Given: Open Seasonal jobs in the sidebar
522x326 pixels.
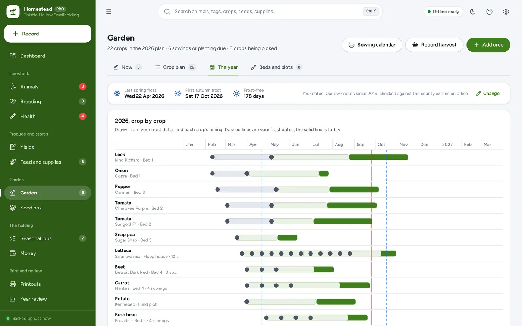Looking at the screenshot, I should (x=48, y=238).
